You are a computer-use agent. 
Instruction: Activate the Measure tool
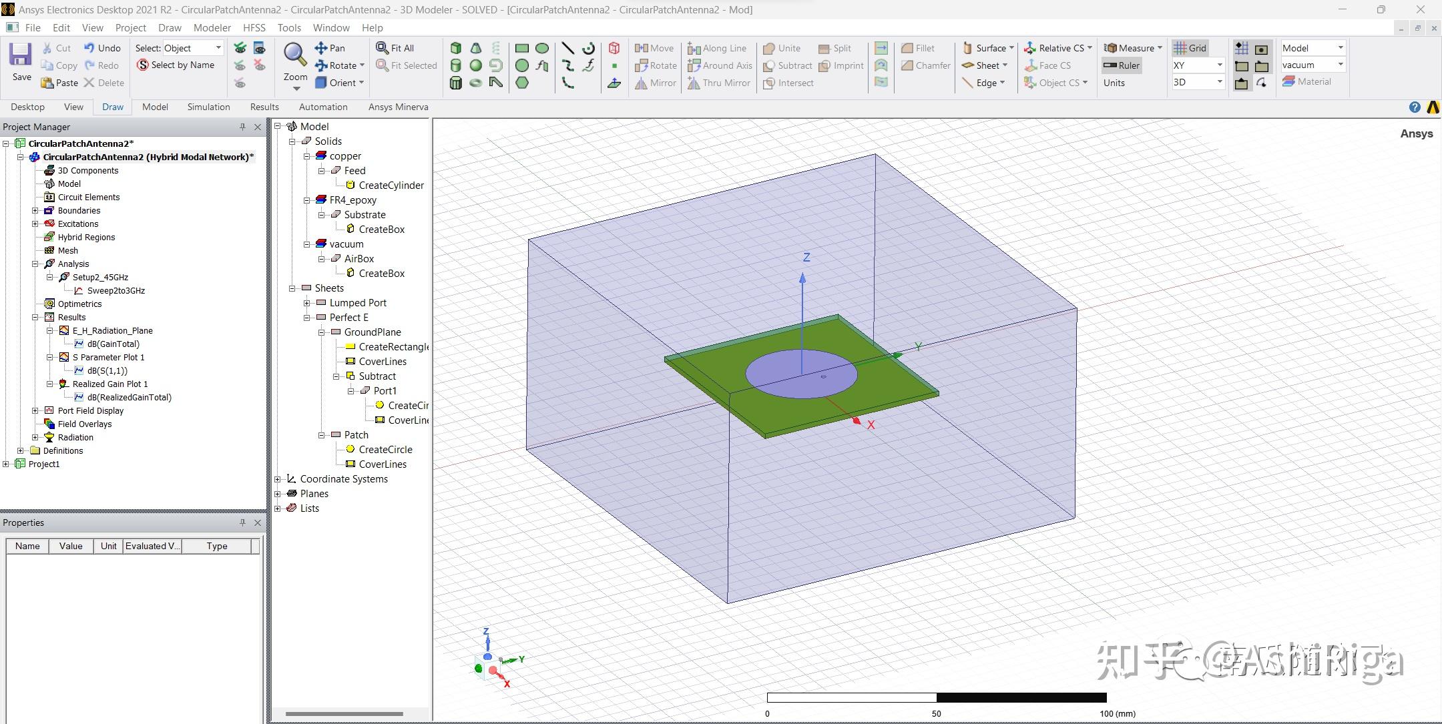pyautogui.click(x=1132, y=48)
